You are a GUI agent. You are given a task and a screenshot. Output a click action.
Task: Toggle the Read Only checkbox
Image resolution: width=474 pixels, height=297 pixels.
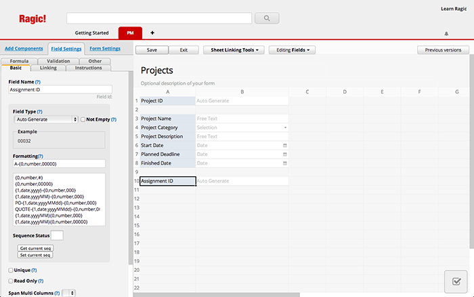tap(11, 281)
